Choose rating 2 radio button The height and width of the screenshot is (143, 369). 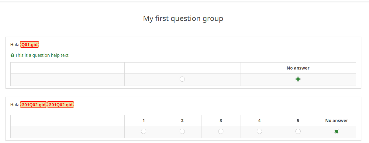point(182,131)
